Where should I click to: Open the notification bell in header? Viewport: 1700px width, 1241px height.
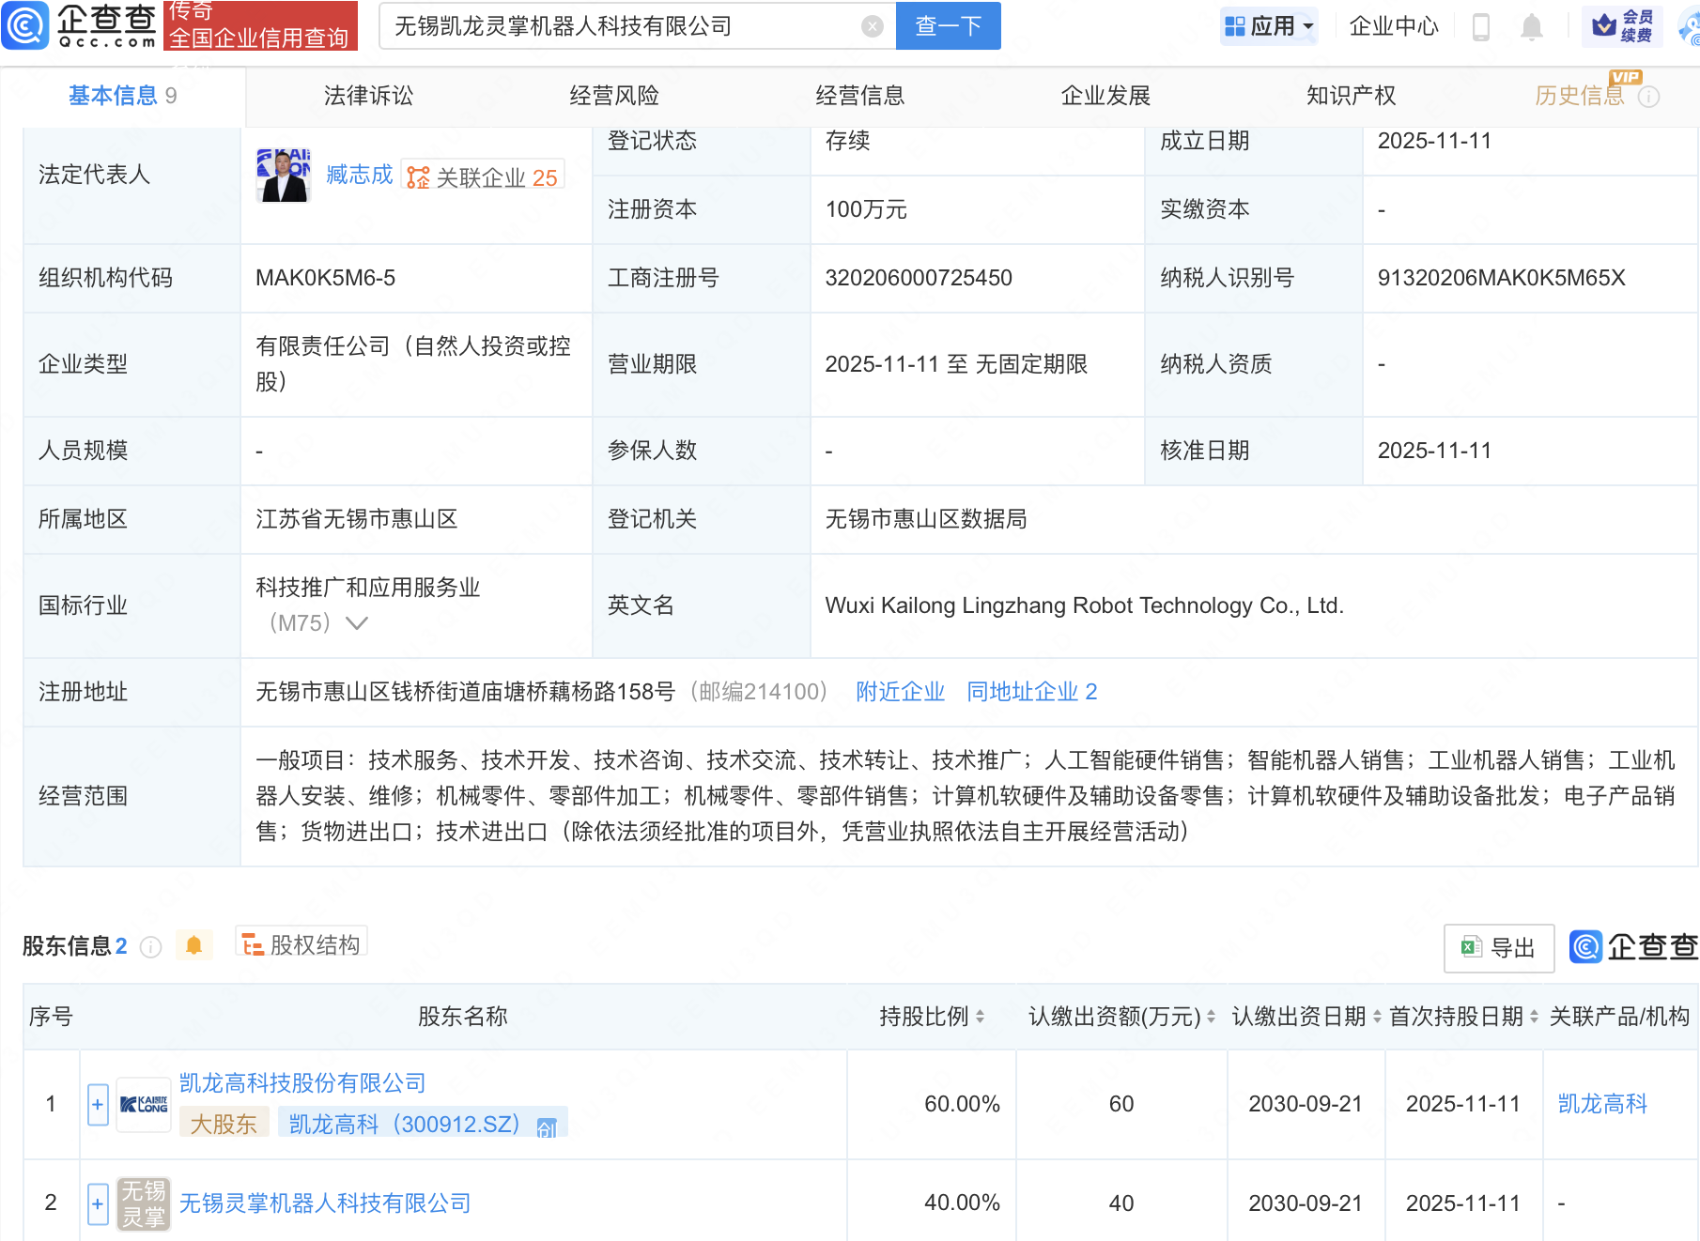click(x=1531, y=26)
